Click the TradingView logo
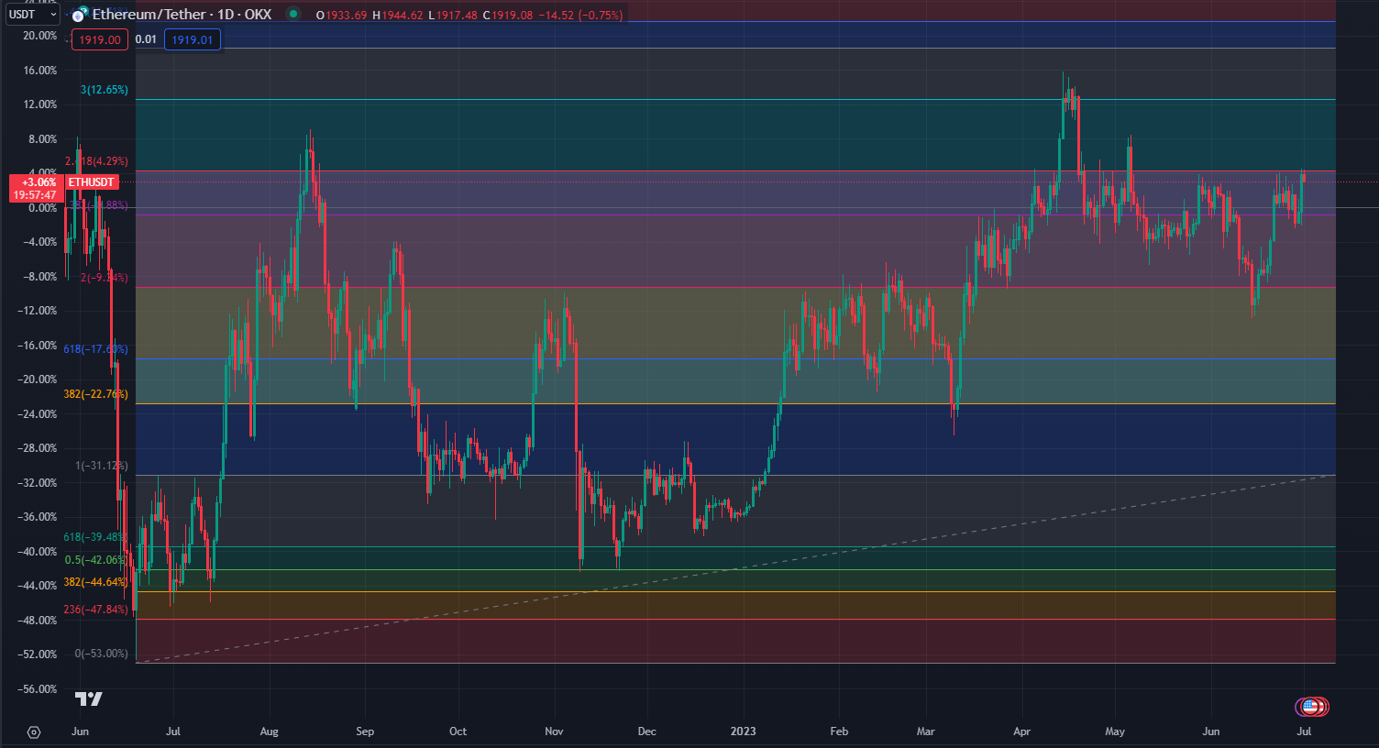Image resolution: width=1379 pixels, height=748 pixels. [x=89, y=699]
